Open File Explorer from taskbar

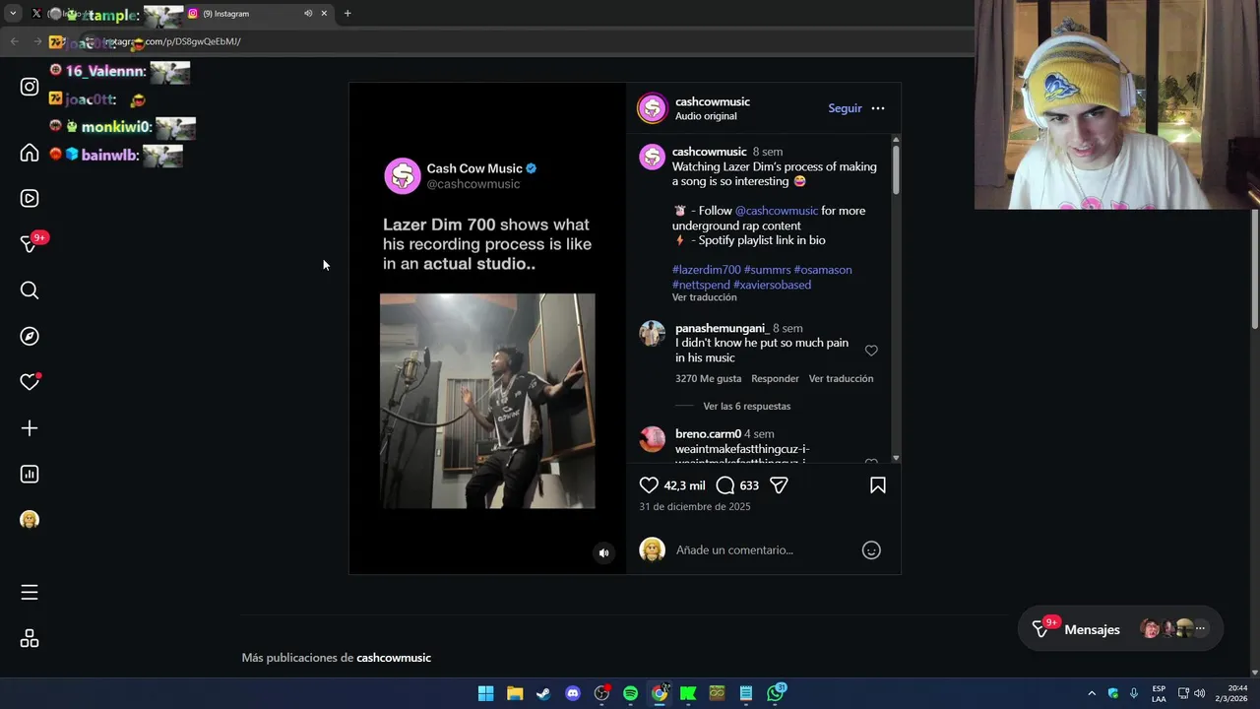515,693
